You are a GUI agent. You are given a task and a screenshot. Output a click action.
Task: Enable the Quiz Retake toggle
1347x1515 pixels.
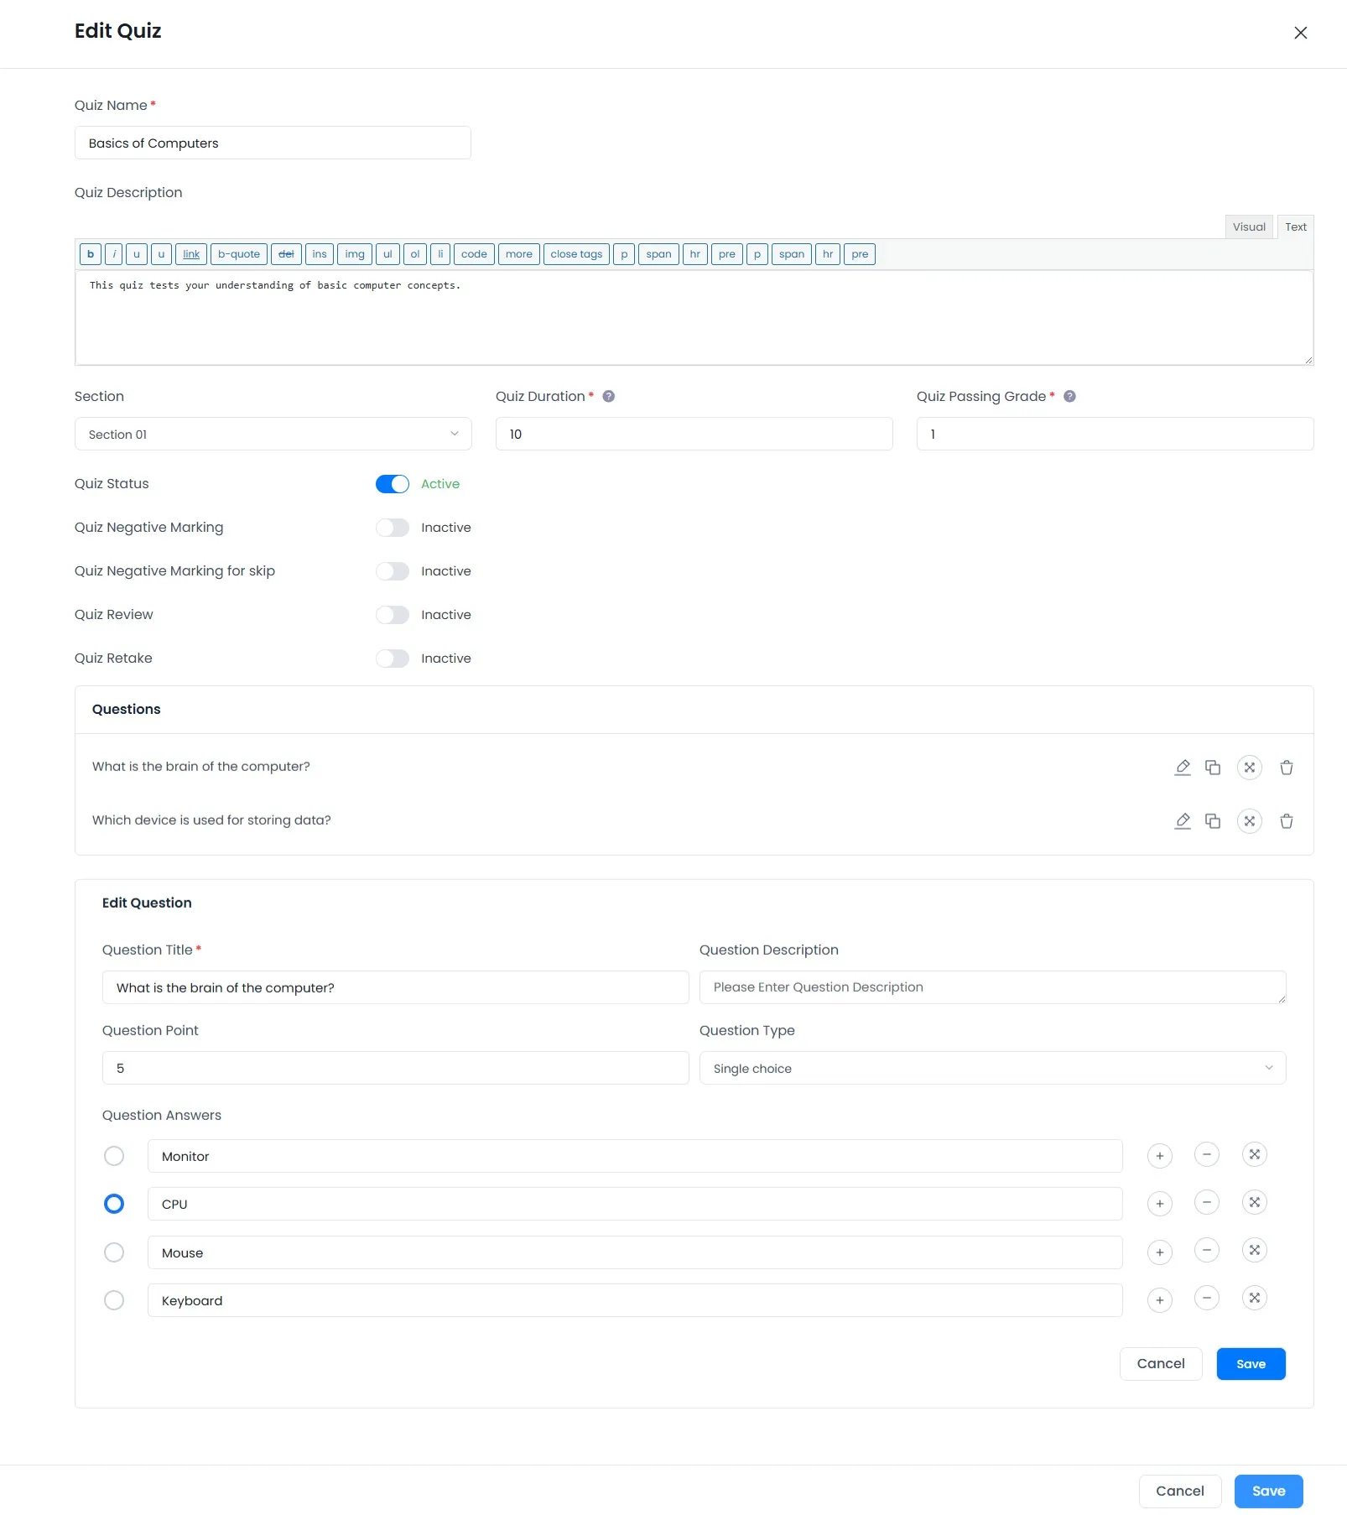(393, 659)
